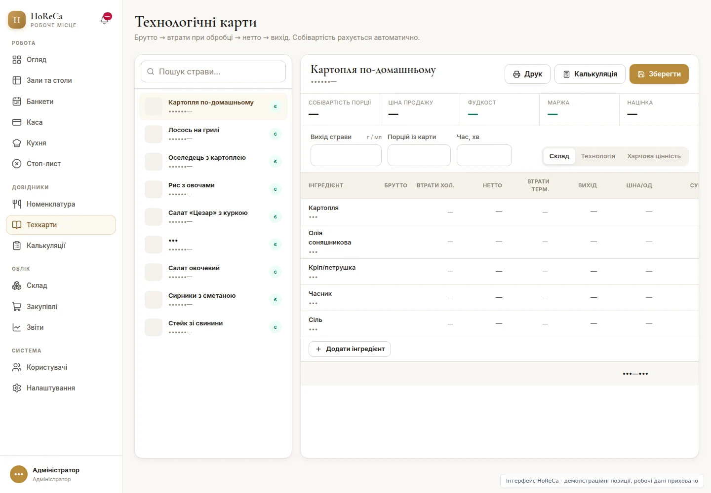Focus the Пошук страви search field

[x=213, y=71]
